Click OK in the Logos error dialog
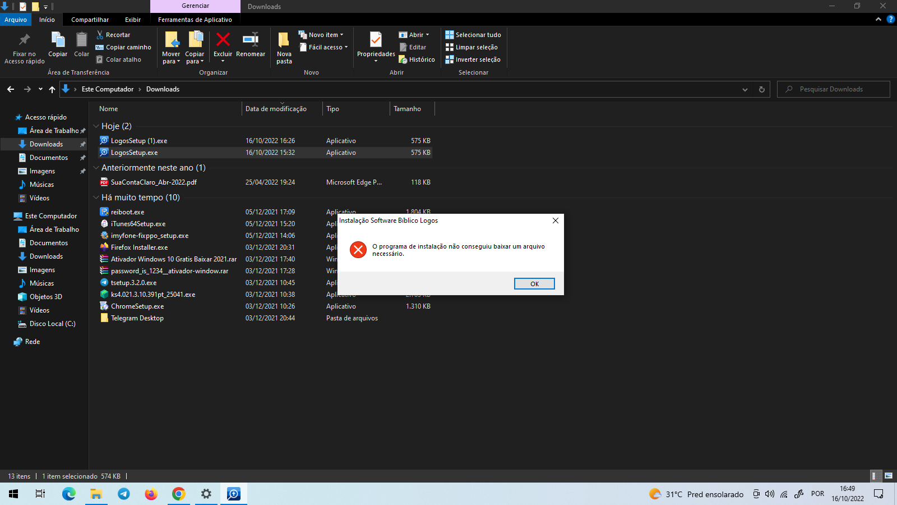The height and width of the screenshot is (505, 897). click(534, 284)
